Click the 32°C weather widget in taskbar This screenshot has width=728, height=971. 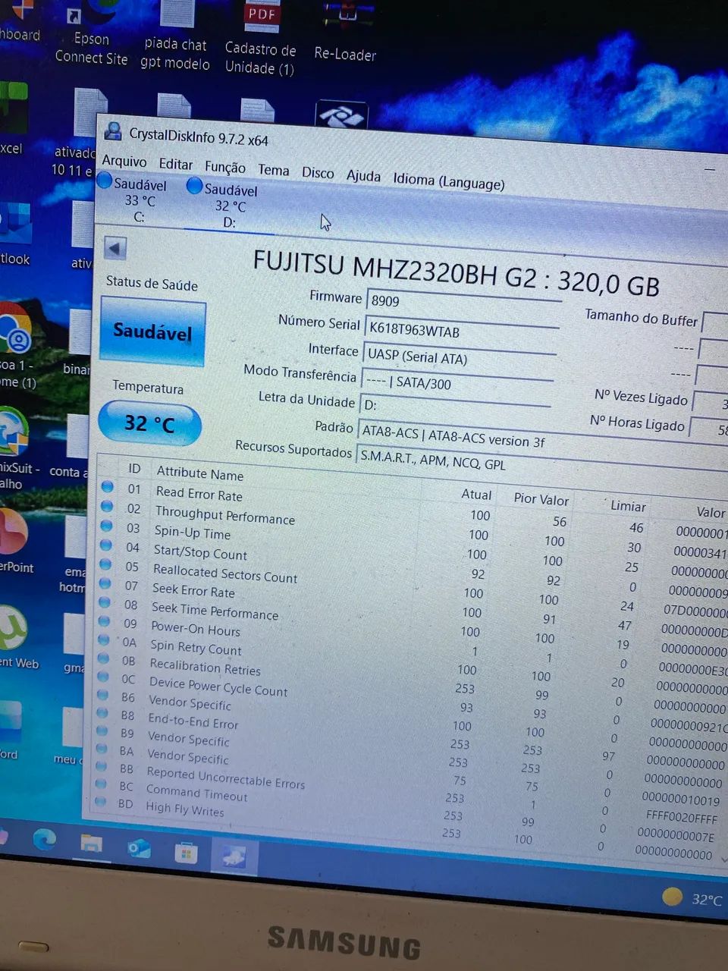pyautogui.click(x=693, y=899)
